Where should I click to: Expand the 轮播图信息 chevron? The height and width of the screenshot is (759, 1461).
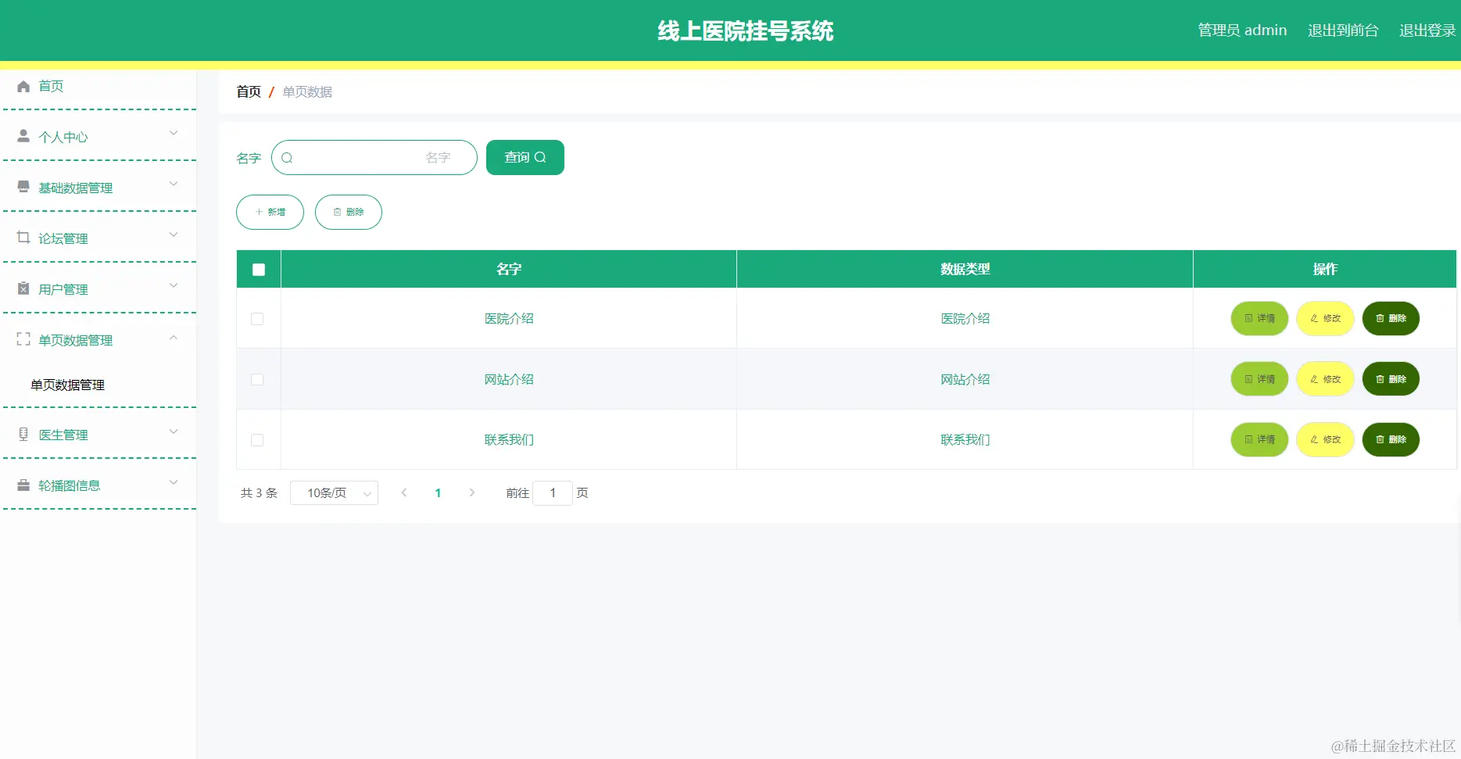(x=174, y=482)
